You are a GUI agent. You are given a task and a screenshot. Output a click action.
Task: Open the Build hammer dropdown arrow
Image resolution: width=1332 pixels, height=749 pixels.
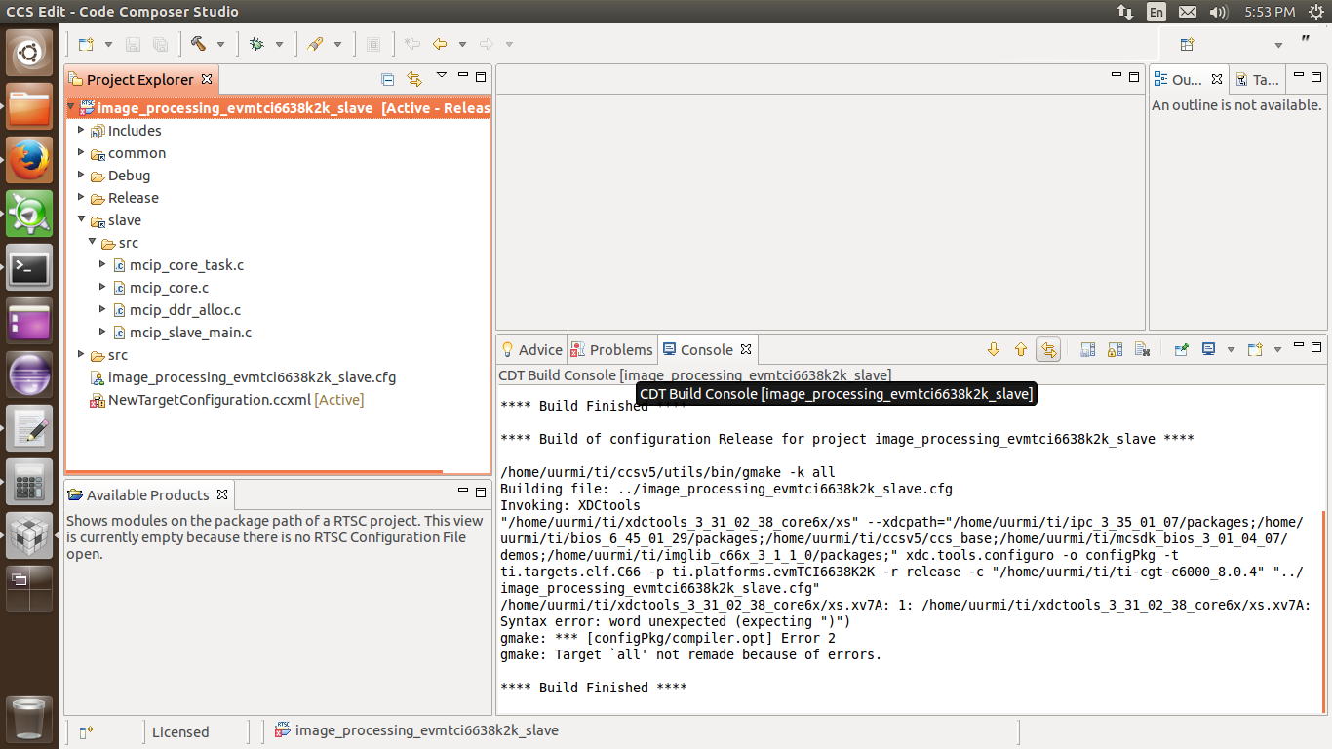coord(220,44)
